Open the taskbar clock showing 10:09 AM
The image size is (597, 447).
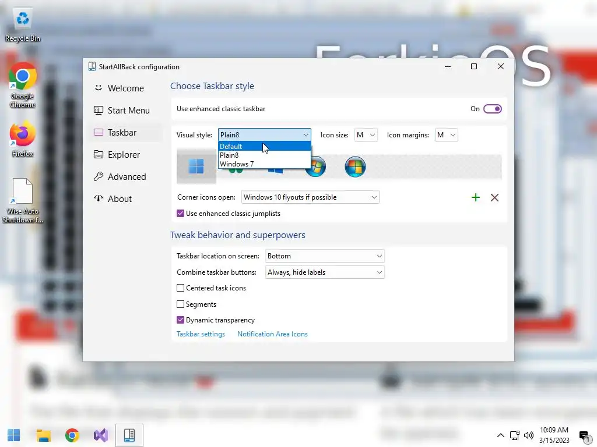(554, 435)
